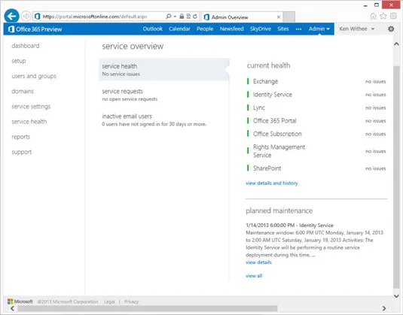This screenshot has width=403, height=315.
Task: Open the browser home icon
Action: [373, 17]
